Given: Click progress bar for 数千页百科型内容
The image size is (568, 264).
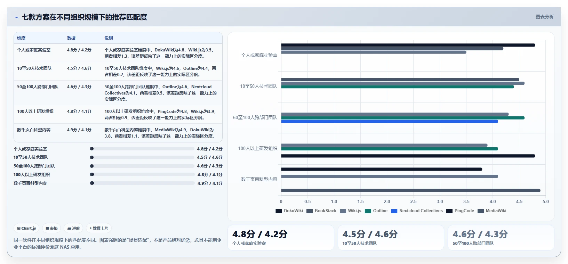Looking at the screenshot, I should (x=142, y=183).
